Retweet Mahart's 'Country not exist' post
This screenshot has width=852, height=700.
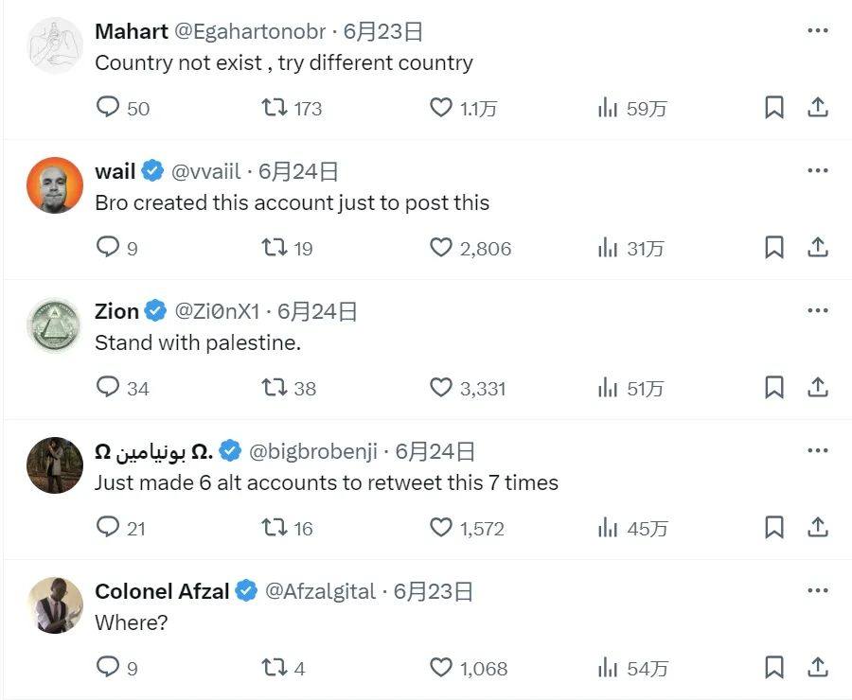point(275,108)
